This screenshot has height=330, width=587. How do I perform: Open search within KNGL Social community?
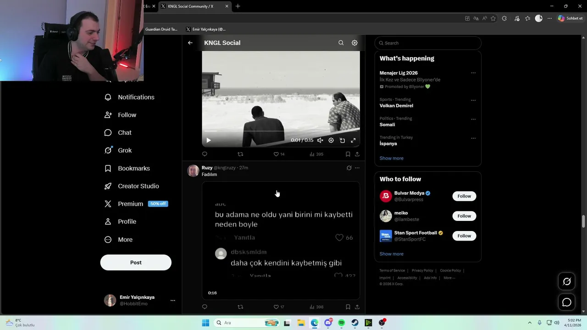pos(341,43)
